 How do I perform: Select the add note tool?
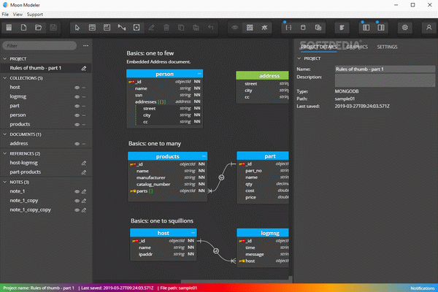tap(137, 28)
